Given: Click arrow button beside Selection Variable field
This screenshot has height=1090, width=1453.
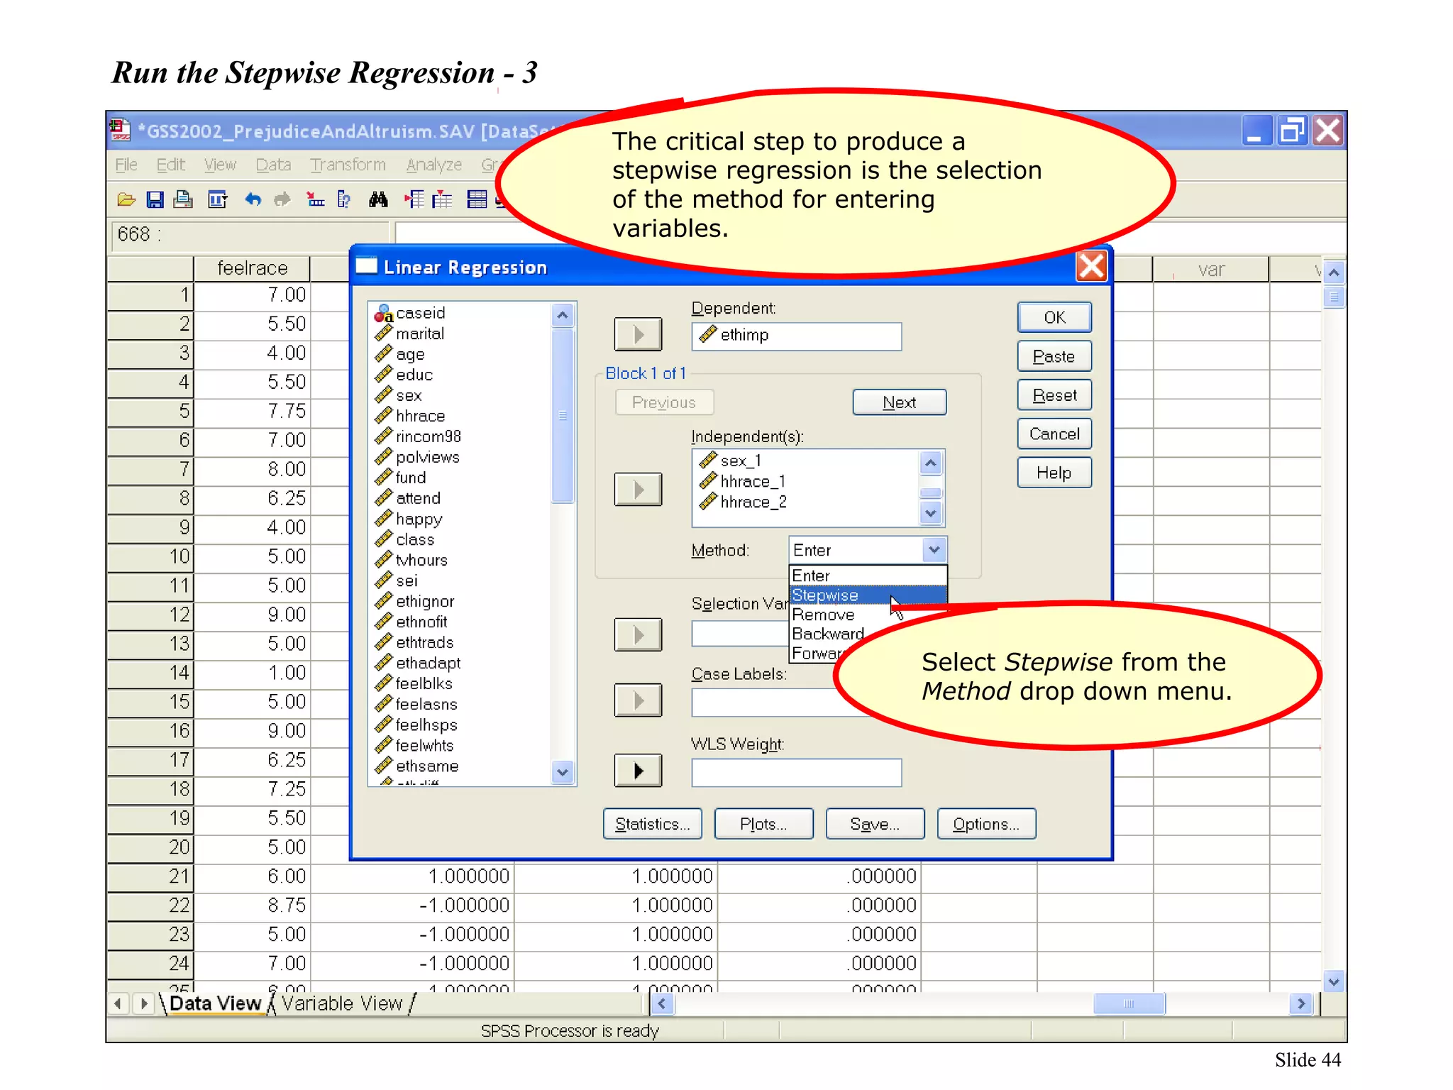Looking at the screenshot, I should point(638,634).
